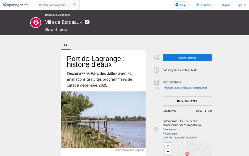This screenshot has height=156, width=249.
Task: Open the Ville de Bordeaux agenda title
Action: pos(63,22)
